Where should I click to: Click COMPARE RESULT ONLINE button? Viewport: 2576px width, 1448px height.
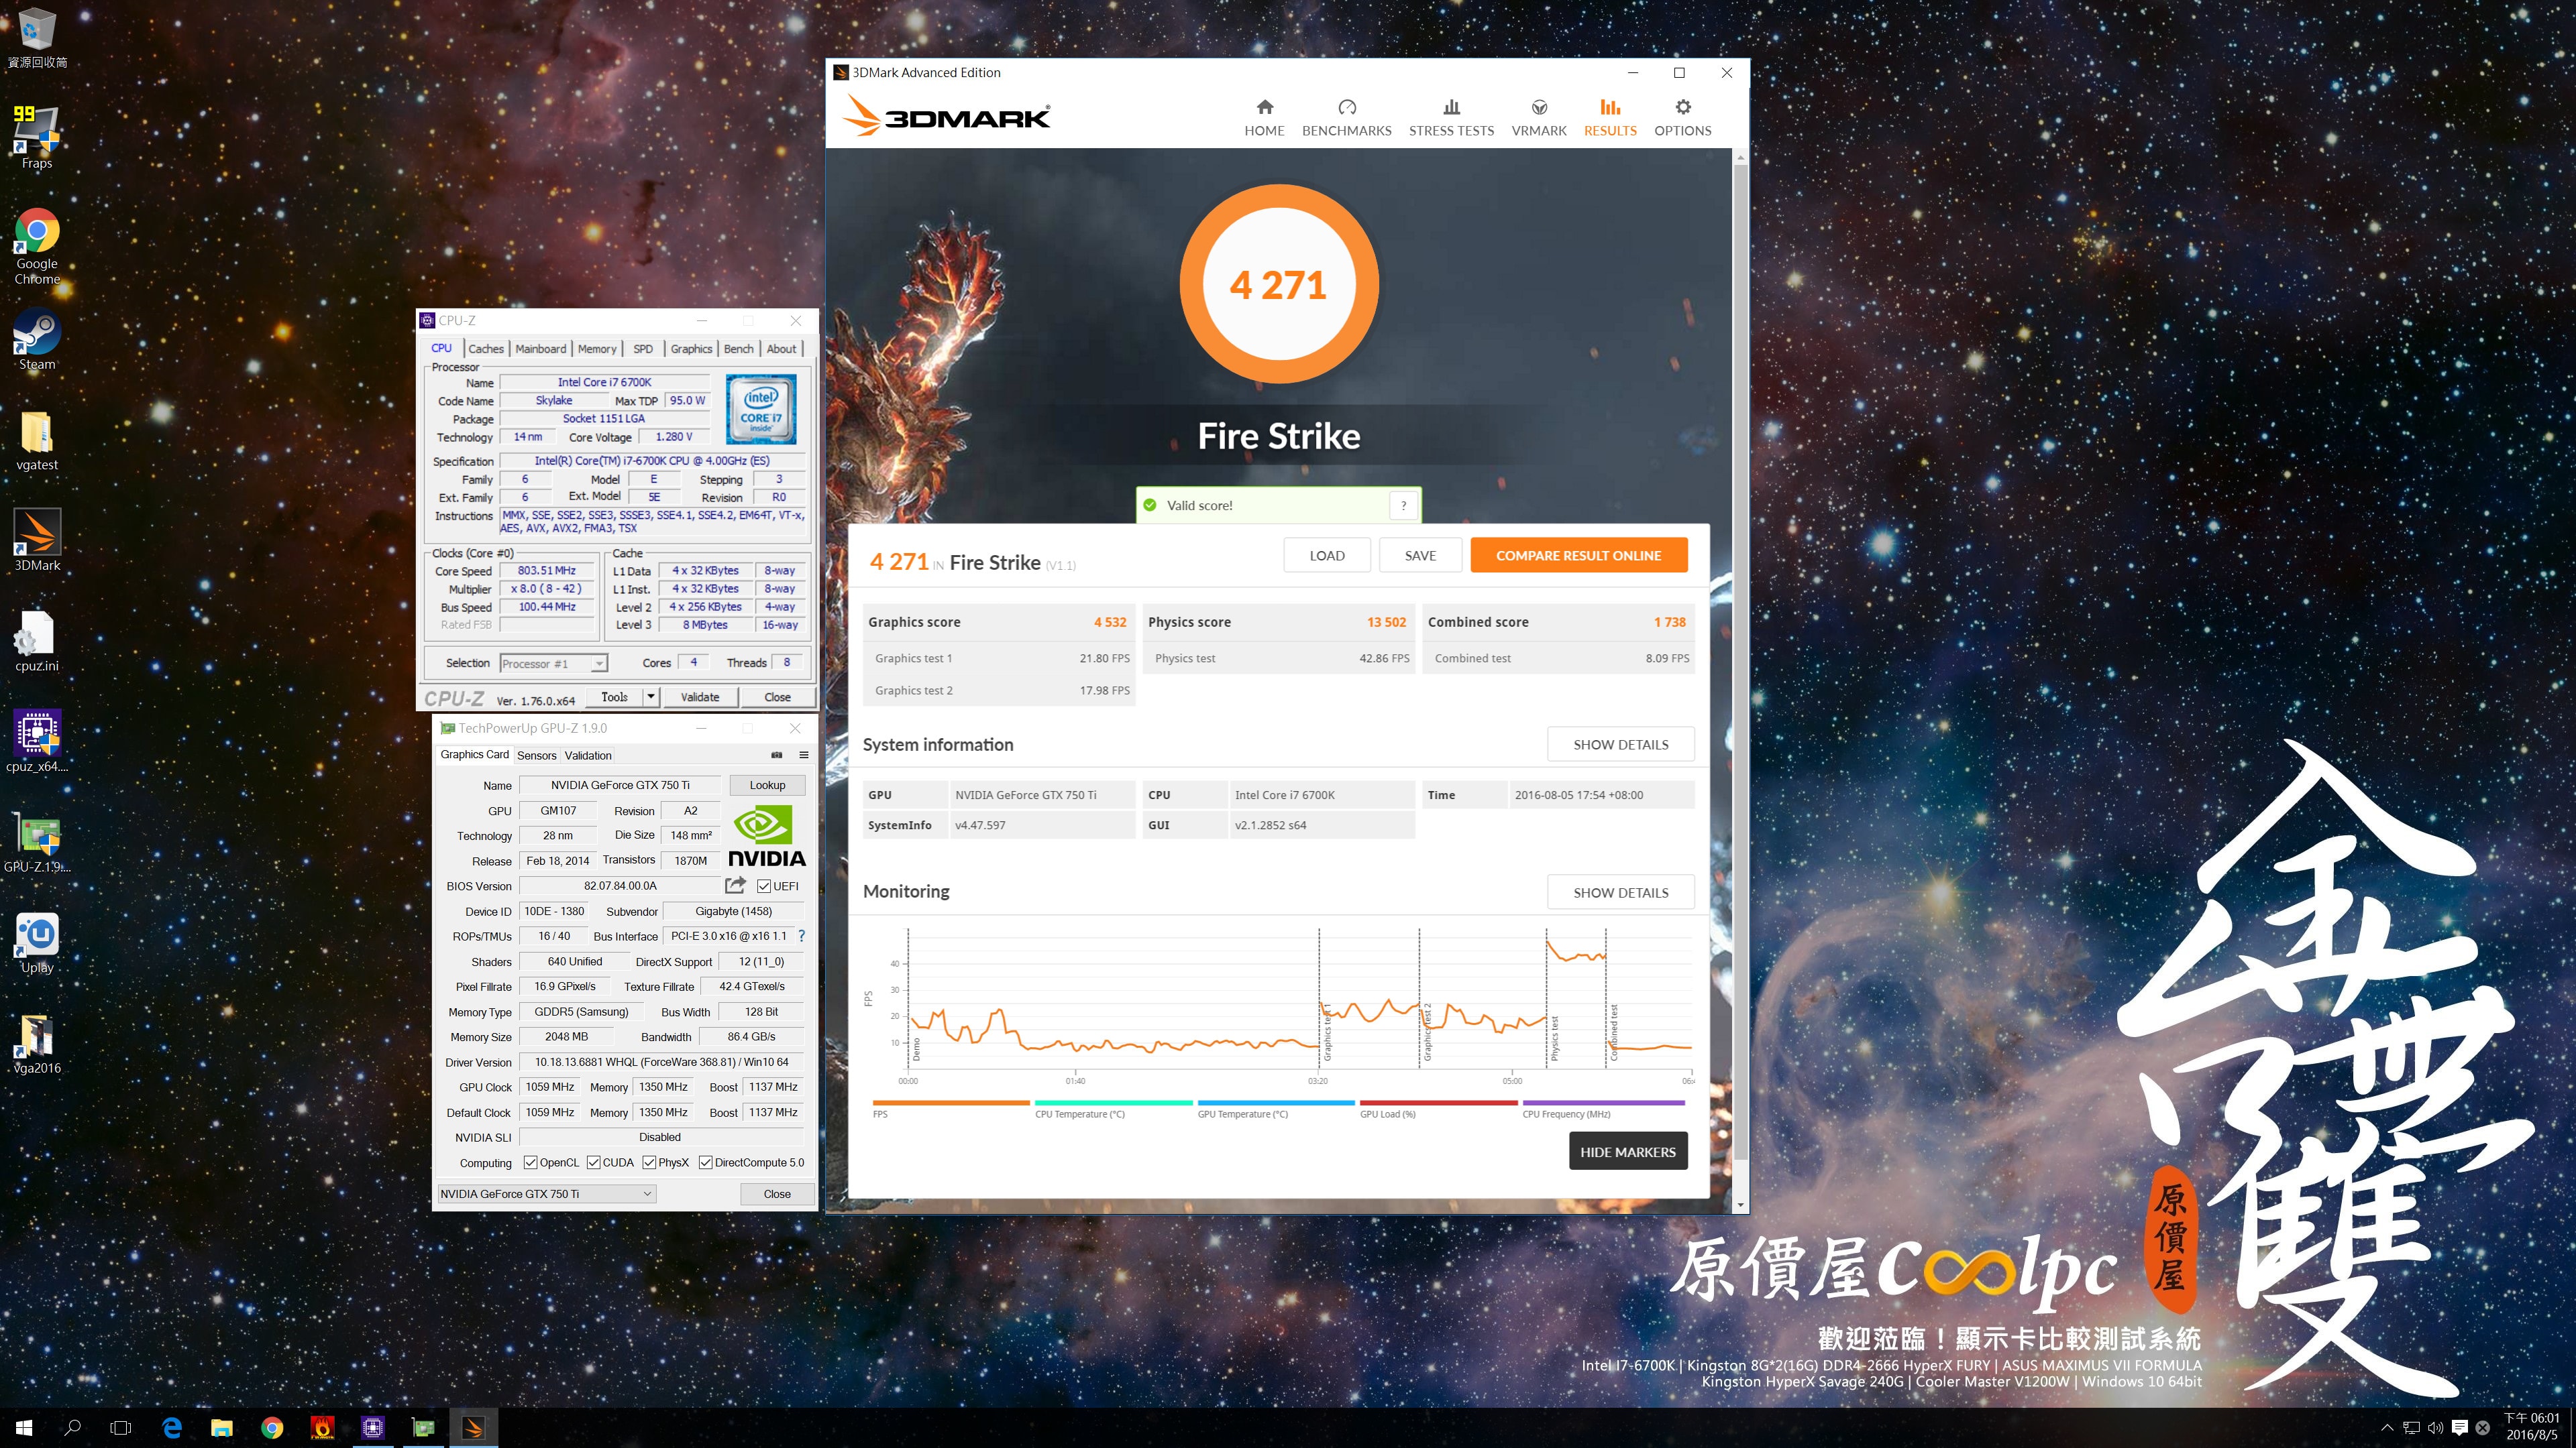pyautogui.click(x=1578, y=556)
